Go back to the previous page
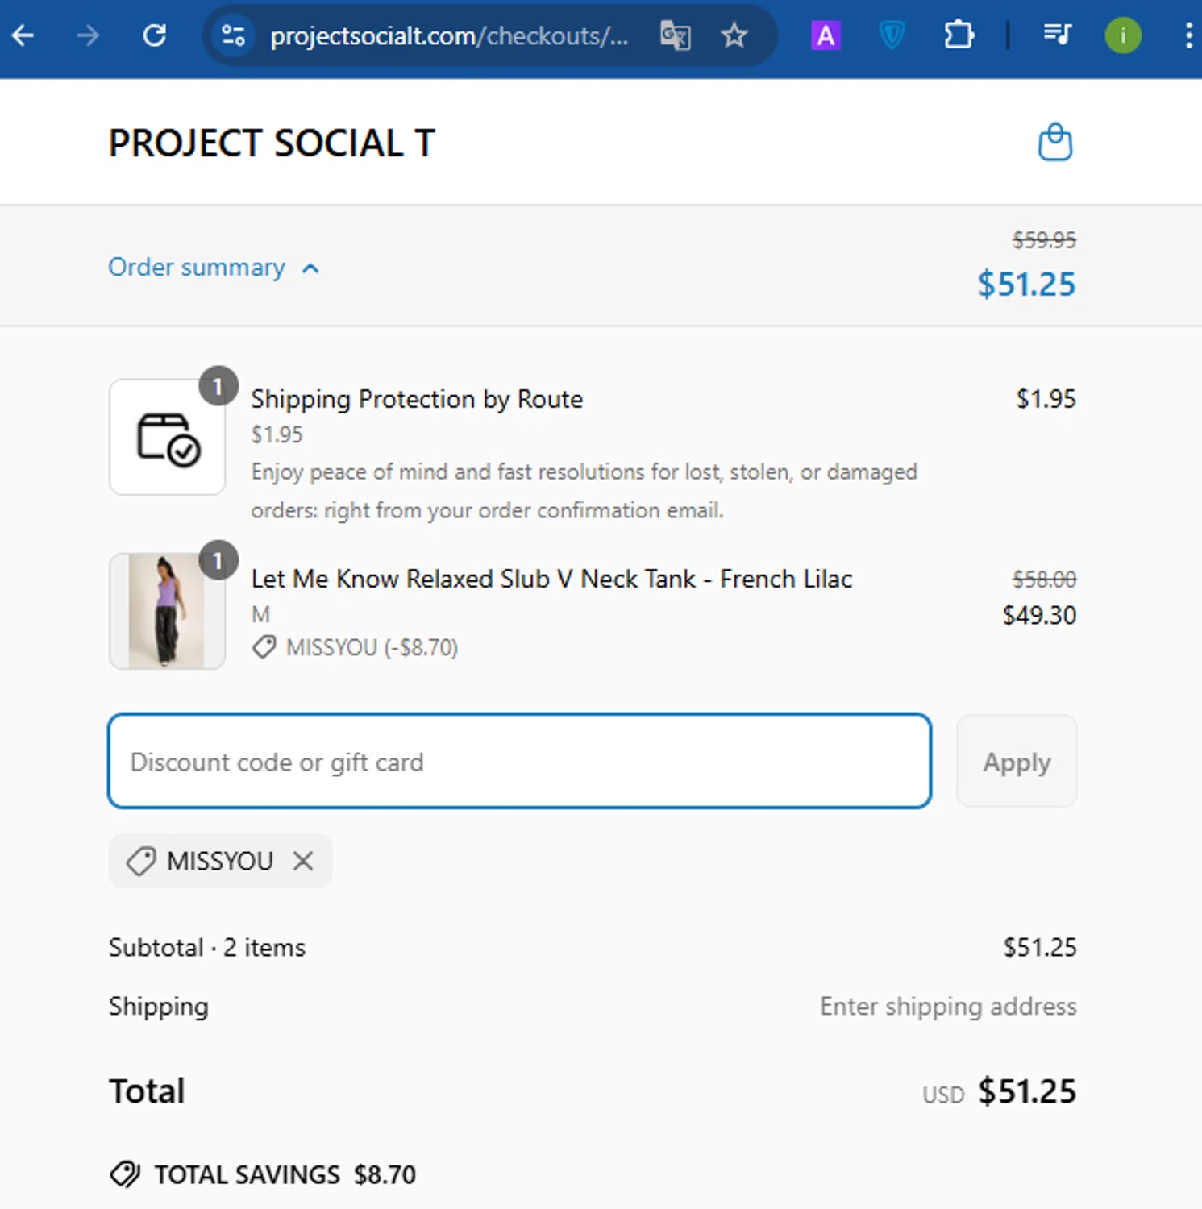Screen dimensions: 1202x1209 tap(23, 35)
